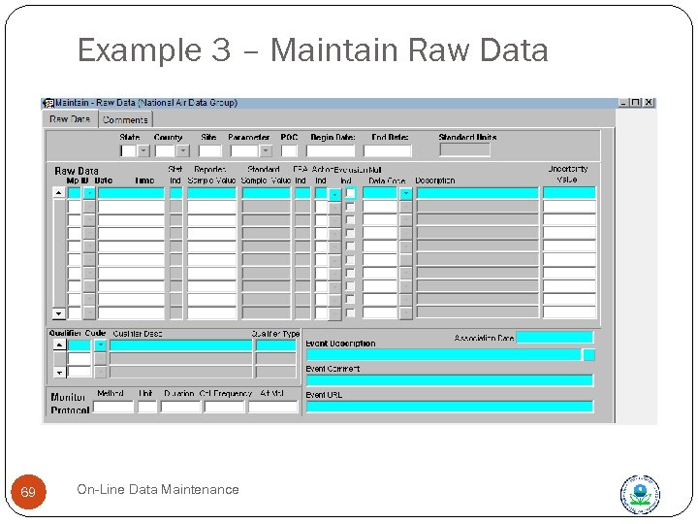
Task: Maximize the Maintain Raw Data window
Action: pos(636,103)
